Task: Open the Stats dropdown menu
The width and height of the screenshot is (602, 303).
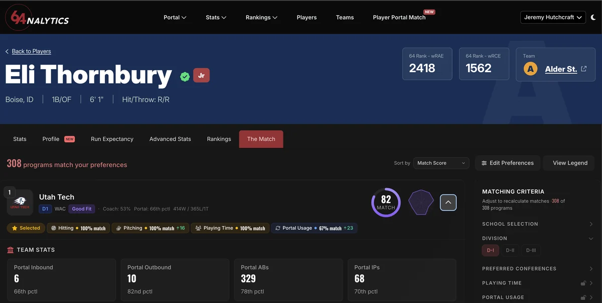Action: [x=216, y=18]
